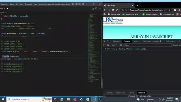Click the VS Code minimap code overview
Screen dimensions: 181x102
click(94, 47)
